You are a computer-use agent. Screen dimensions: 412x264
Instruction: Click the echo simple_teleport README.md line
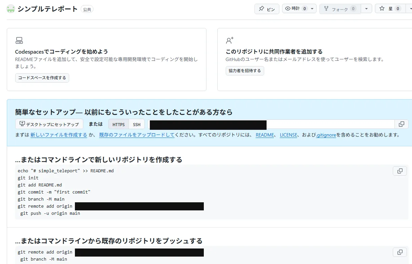pos(66,171)
